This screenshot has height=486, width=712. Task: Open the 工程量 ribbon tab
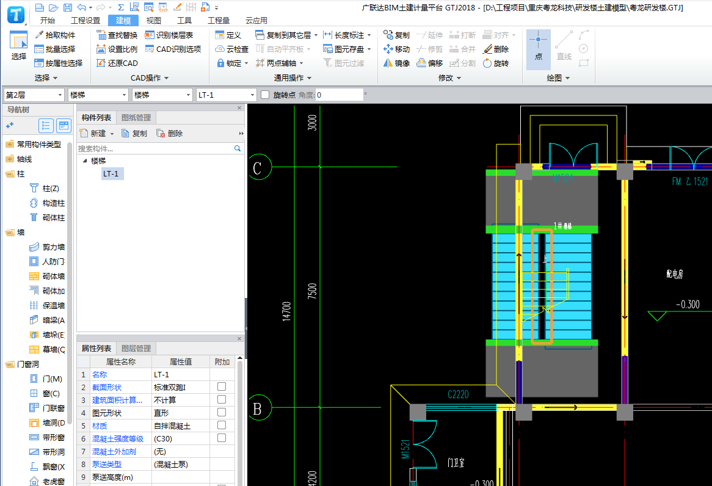tap(219, 20)
